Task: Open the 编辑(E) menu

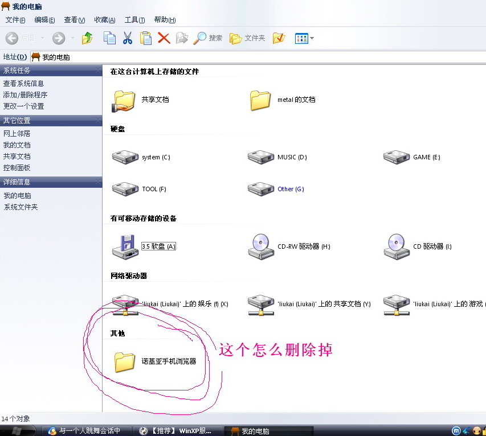Action: click(44, 20)
